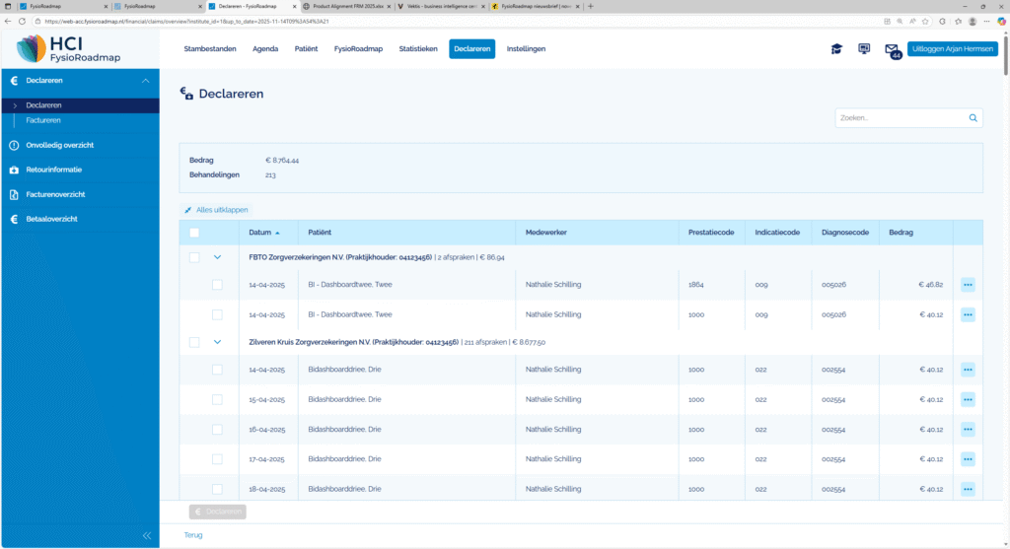Tick the select-all checkbox in table header
The height and width of the screenshot is (549, 1010).
click(x=194, y=233)
